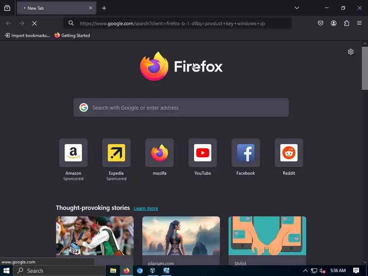The height and width of the screenshot is (276, 368).
Task: Open the rightmost pinned taskbar app icon
Action: click(166, 271)
